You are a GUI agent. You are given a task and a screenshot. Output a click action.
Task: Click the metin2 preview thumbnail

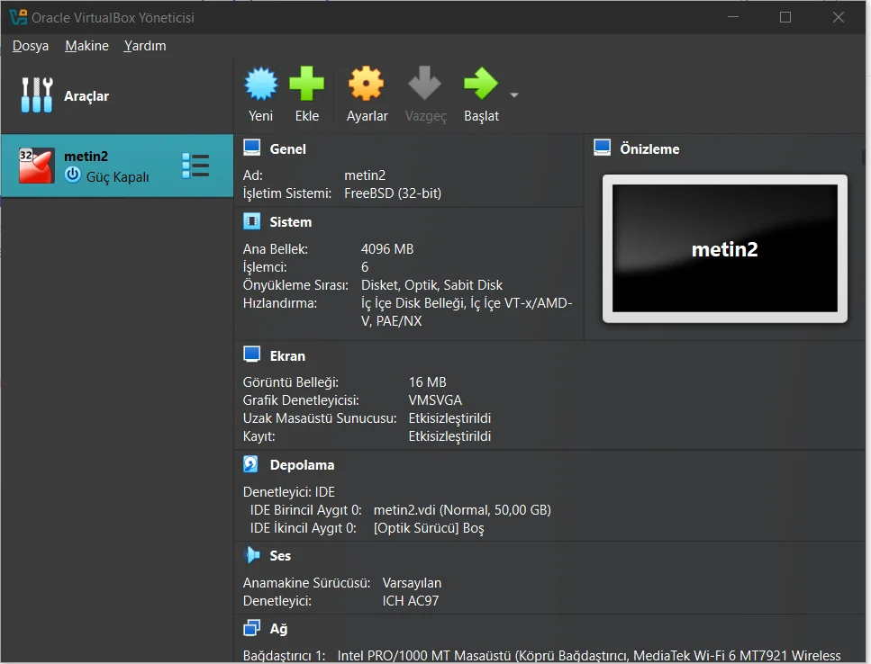pyautogui.click(x=725, y=248)
